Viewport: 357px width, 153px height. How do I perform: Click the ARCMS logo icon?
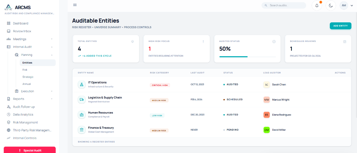click(8, 7)
